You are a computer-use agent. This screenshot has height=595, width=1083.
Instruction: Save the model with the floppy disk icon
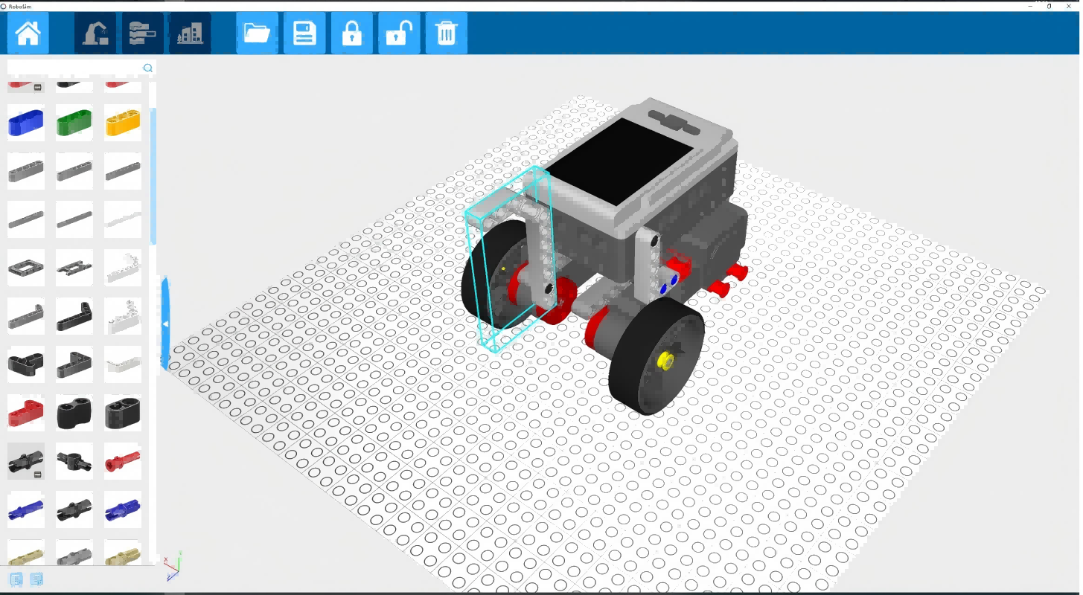tap(304, 33)
